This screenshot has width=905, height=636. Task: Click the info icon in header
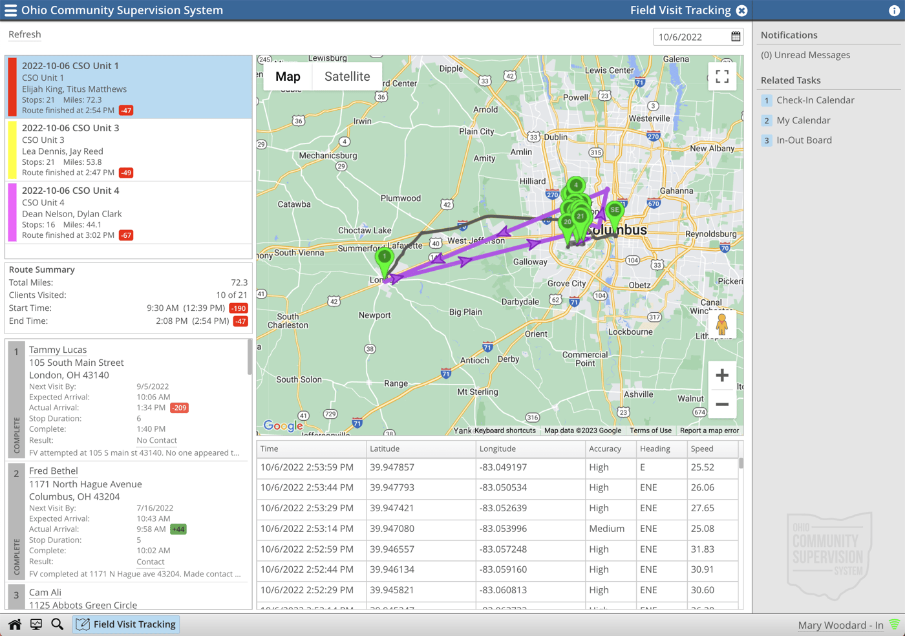tap(894, 10)
